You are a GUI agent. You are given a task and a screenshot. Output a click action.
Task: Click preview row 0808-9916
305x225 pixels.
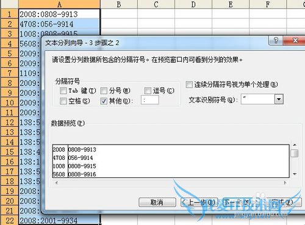pos(82,174)
